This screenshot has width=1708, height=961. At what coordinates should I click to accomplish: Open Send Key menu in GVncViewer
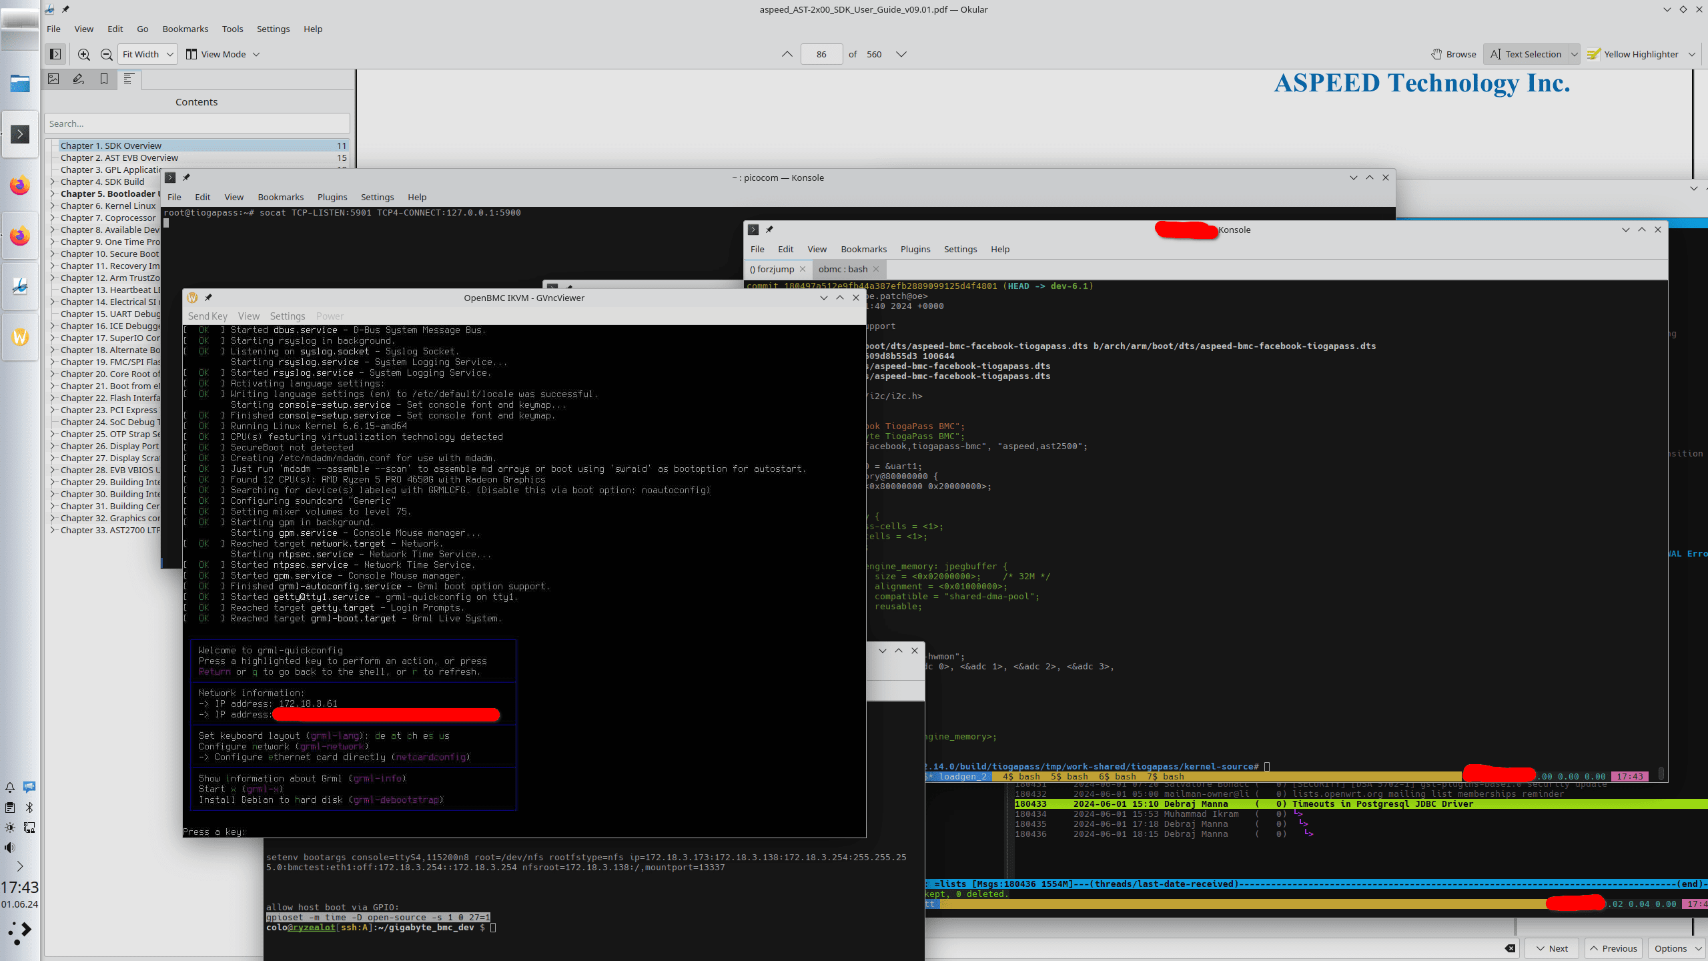(x=207, y=316)
